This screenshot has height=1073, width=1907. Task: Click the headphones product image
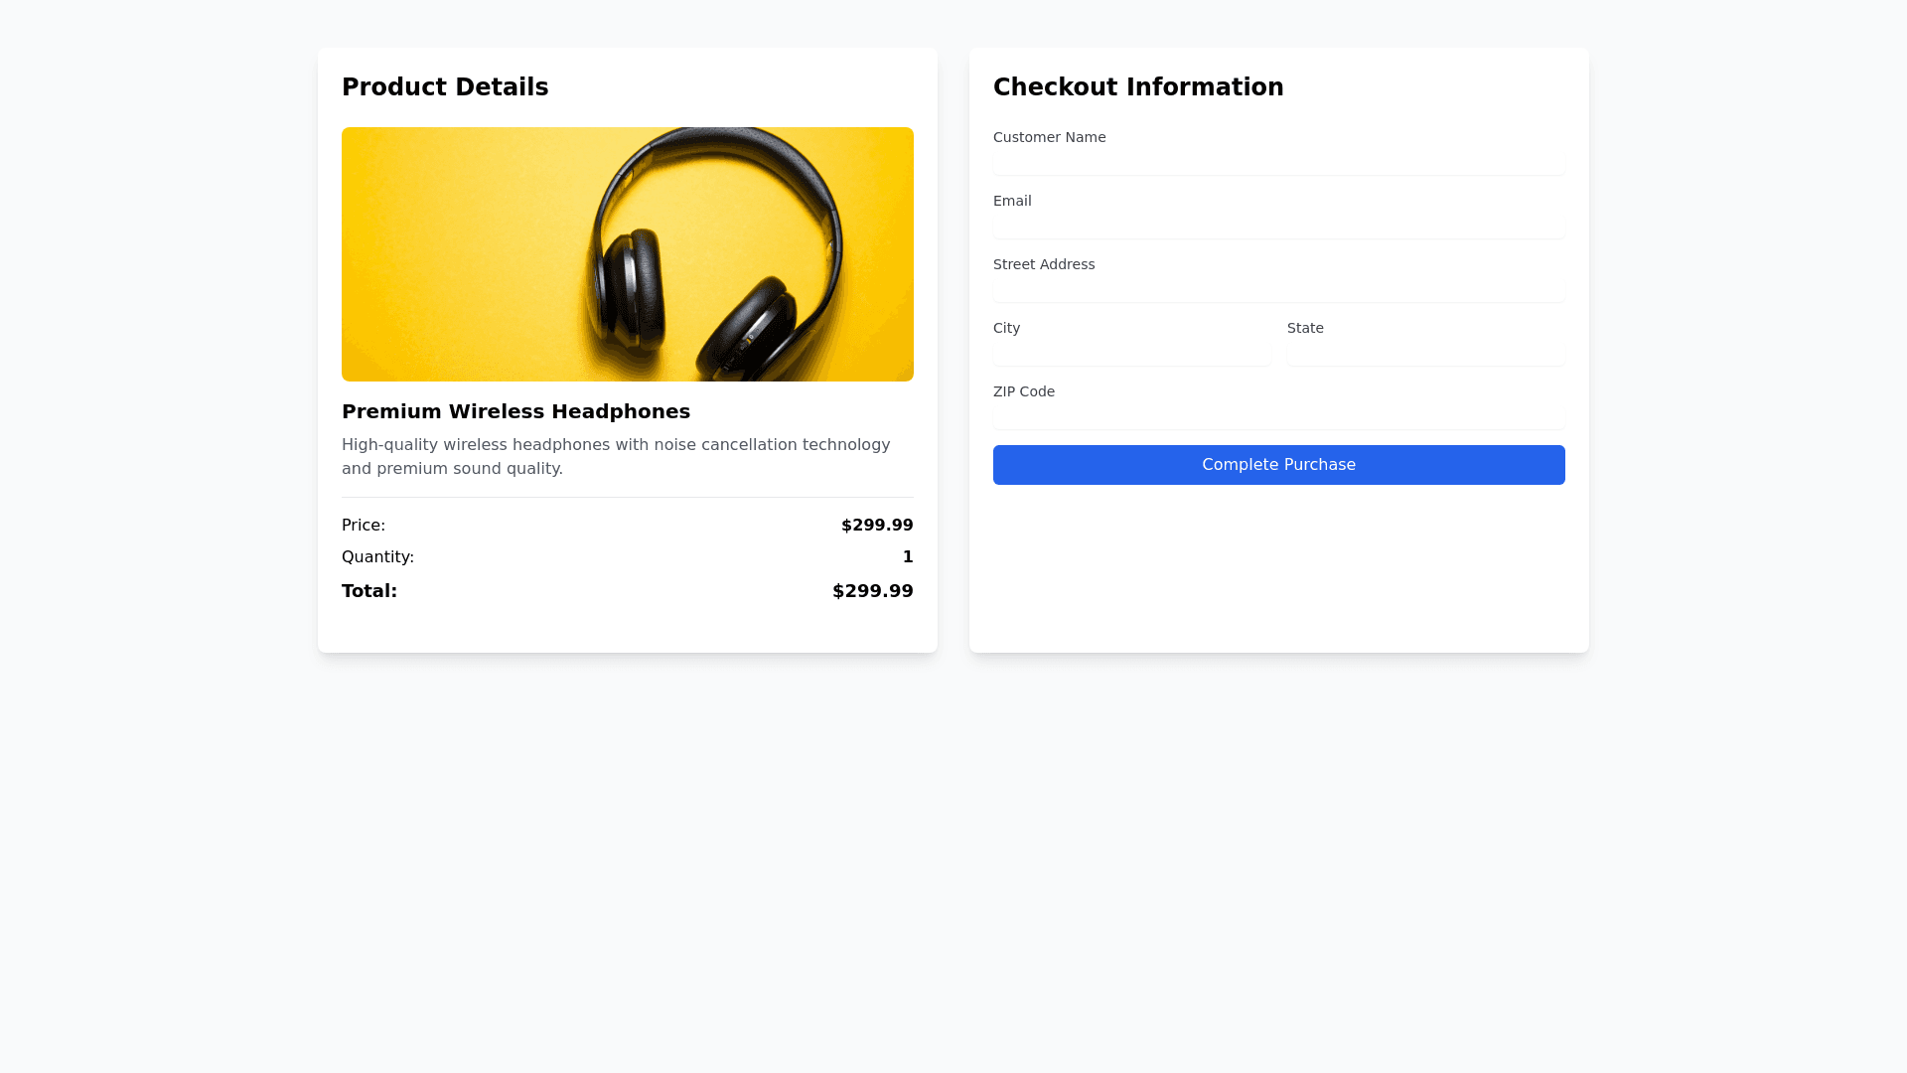628,254
